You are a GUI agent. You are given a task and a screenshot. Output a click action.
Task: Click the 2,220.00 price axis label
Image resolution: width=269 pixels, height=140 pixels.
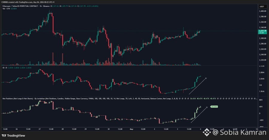point(263,60)
